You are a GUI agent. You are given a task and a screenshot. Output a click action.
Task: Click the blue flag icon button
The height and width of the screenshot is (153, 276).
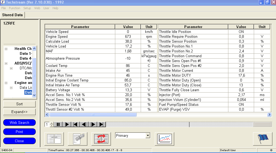click(x=262, y=139)
